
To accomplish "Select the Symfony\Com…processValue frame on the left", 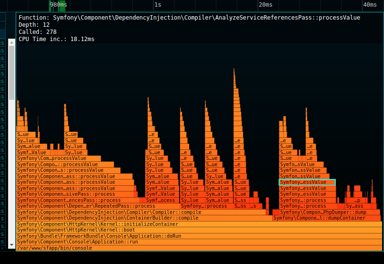I will tap(59, 158).
